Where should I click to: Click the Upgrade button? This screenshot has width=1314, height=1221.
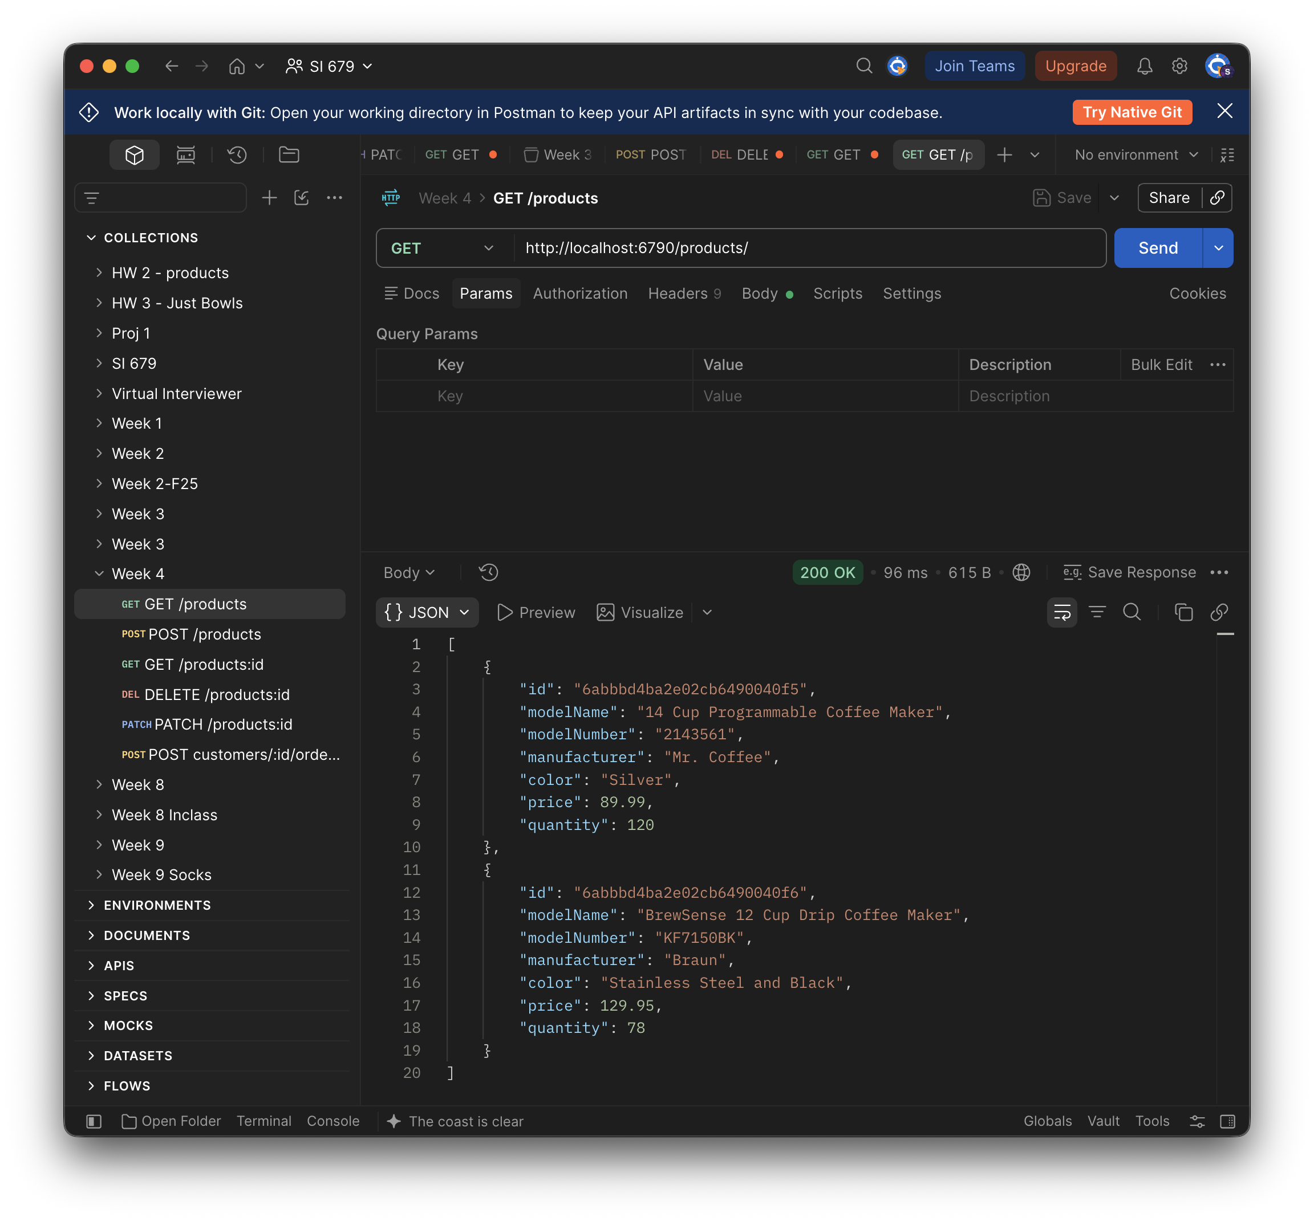coord(1076,66)
